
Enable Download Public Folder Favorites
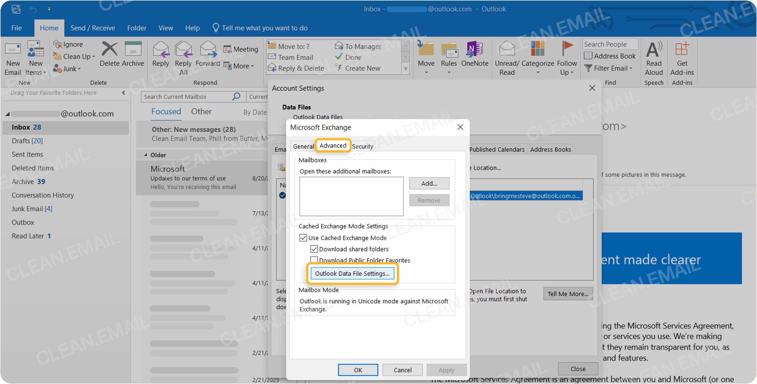pyautogui.click(x=314, y=260)
